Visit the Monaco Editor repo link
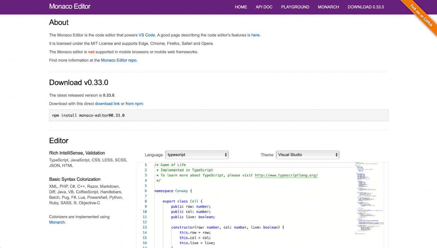 [119, 60]
